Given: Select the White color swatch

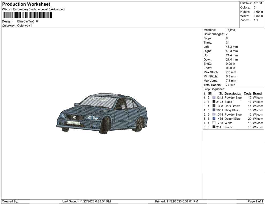Looking at the screenshot, I should [x=214, y=123].
